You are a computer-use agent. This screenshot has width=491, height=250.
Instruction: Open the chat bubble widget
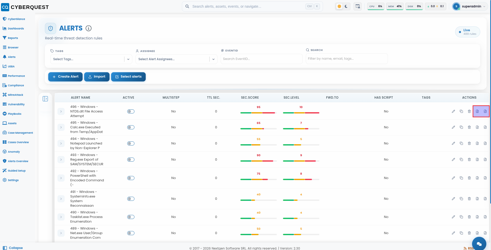[x=479, y=244]
